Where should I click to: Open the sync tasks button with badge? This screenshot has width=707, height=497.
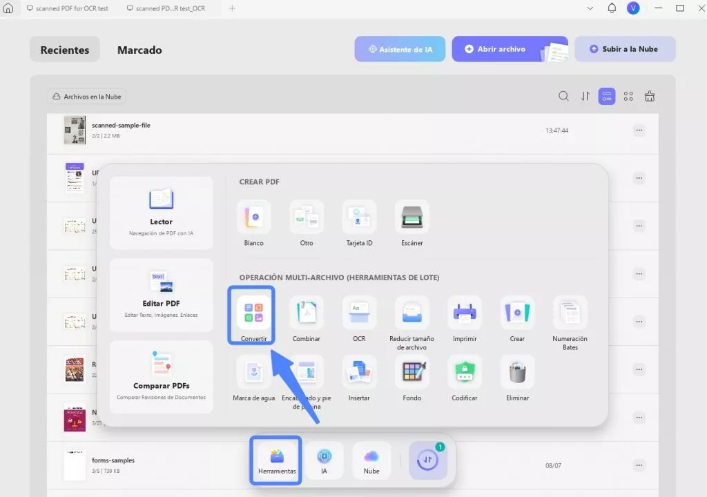tap(428, 460)
